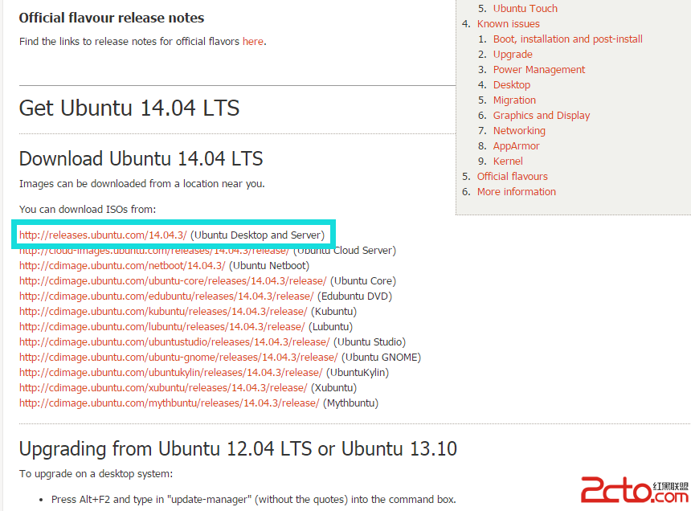Click the 'Press Alt+F2' bullet text
This screenshot has height=511, width=691.
pyautogui.click(x=253, y=500)
